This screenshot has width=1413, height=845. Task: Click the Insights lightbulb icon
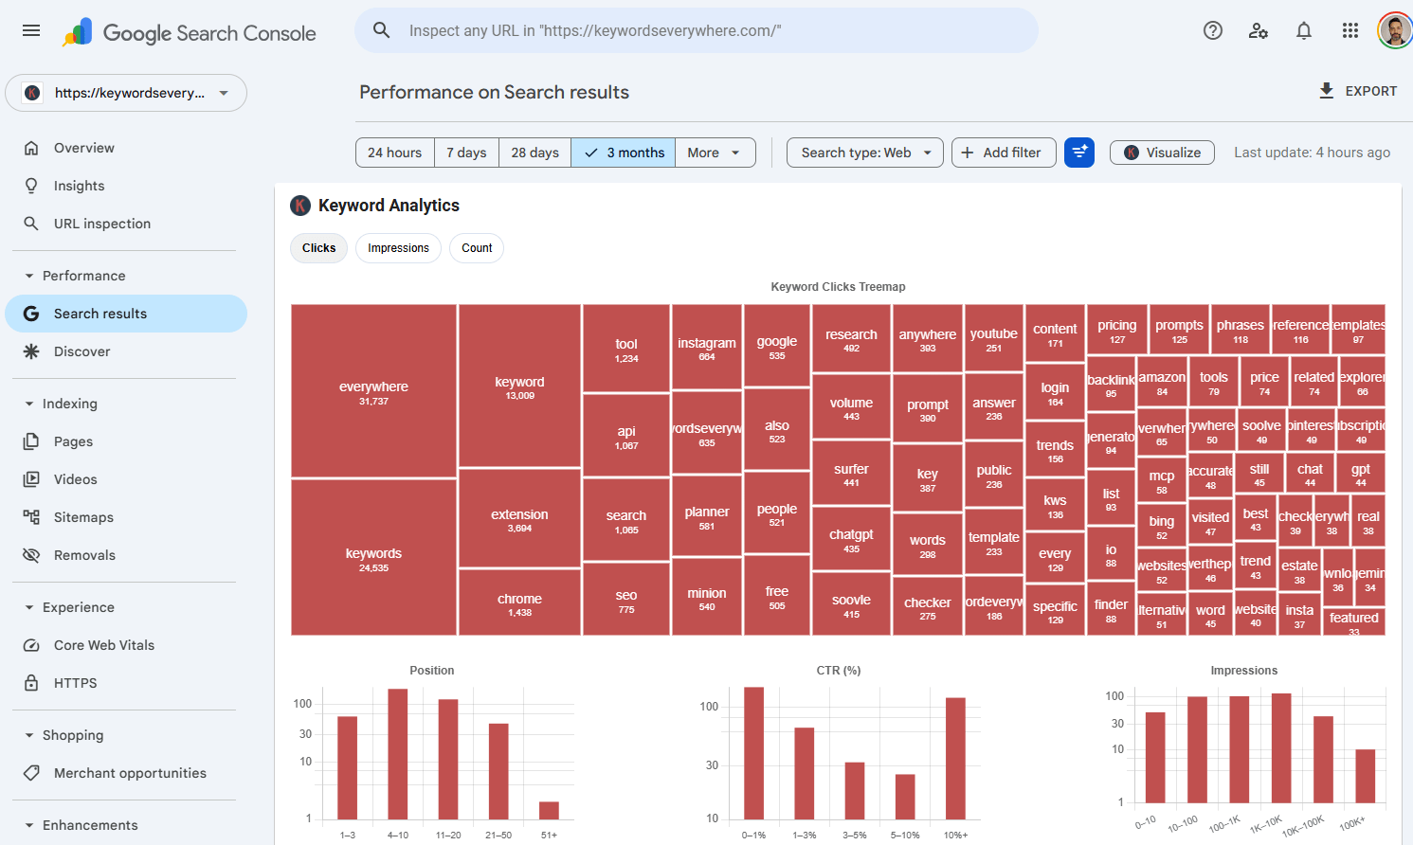pyautogui.click(x=31, y=186)
